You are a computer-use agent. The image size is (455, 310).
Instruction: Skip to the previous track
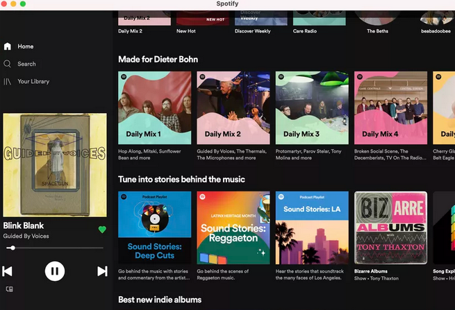(7, 271)
